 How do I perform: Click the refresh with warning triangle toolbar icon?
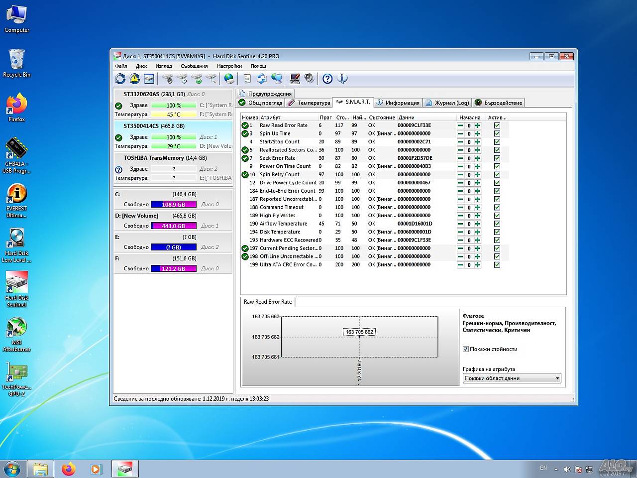point(134,79)
